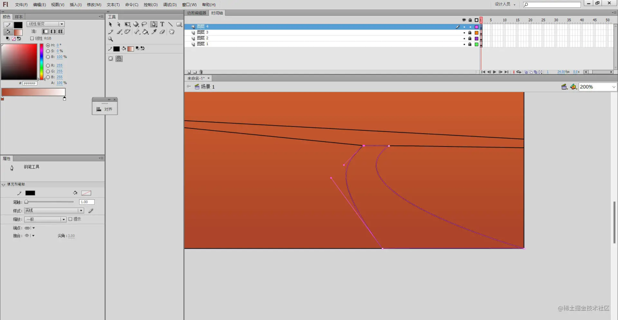Toggle visibility dot for 图层 1
Viewport: 618px width, 320px height.
click(x=464, y=44)
